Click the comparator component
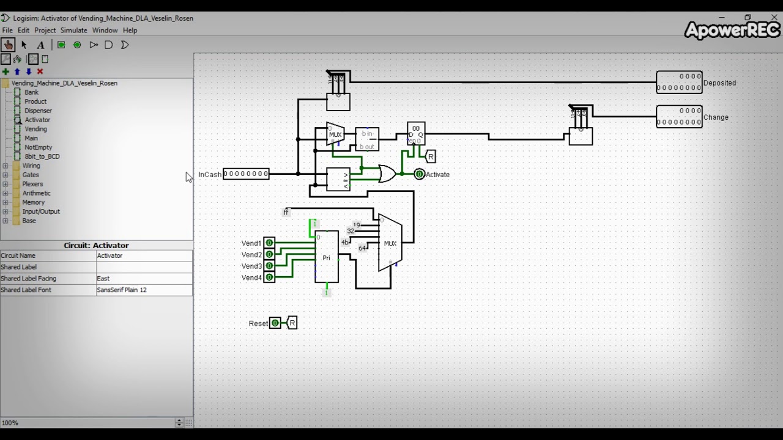This screenshot has height=440, width=783. point(338,179)
